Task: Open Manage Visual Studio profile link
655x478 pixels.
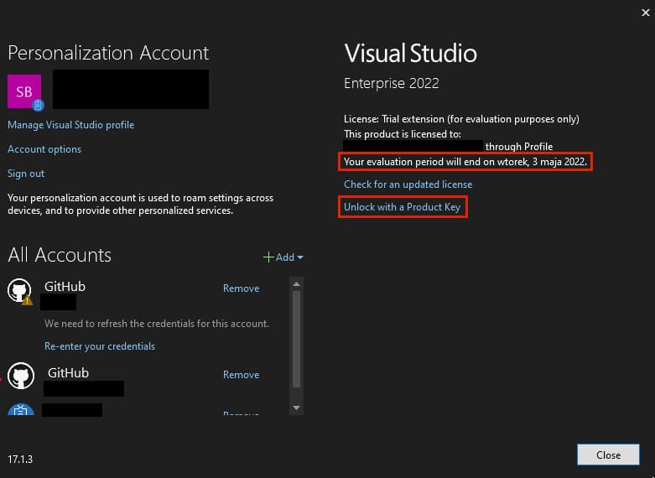Action: (70, 125)
